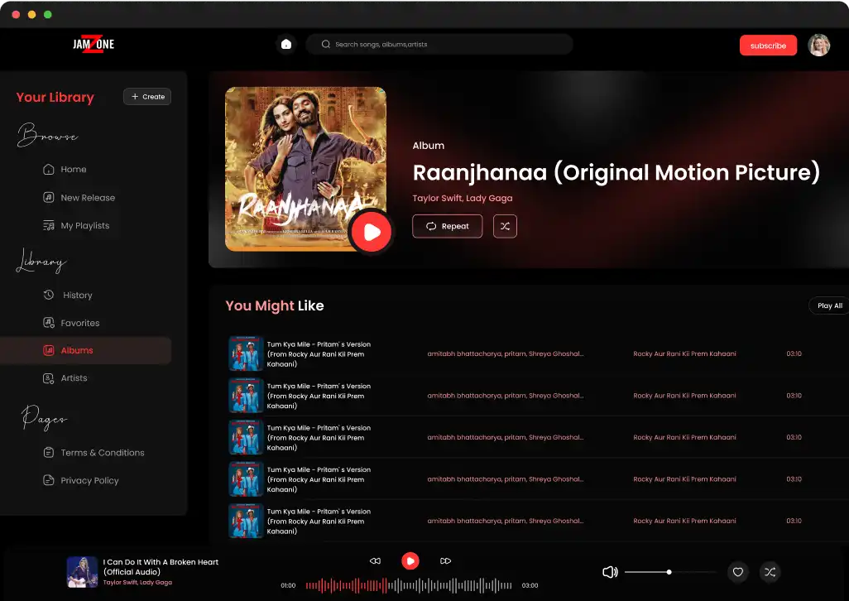Click the plus icon in Create button
The width and height of the screenshot is (849, 601).
click(135, 96)
